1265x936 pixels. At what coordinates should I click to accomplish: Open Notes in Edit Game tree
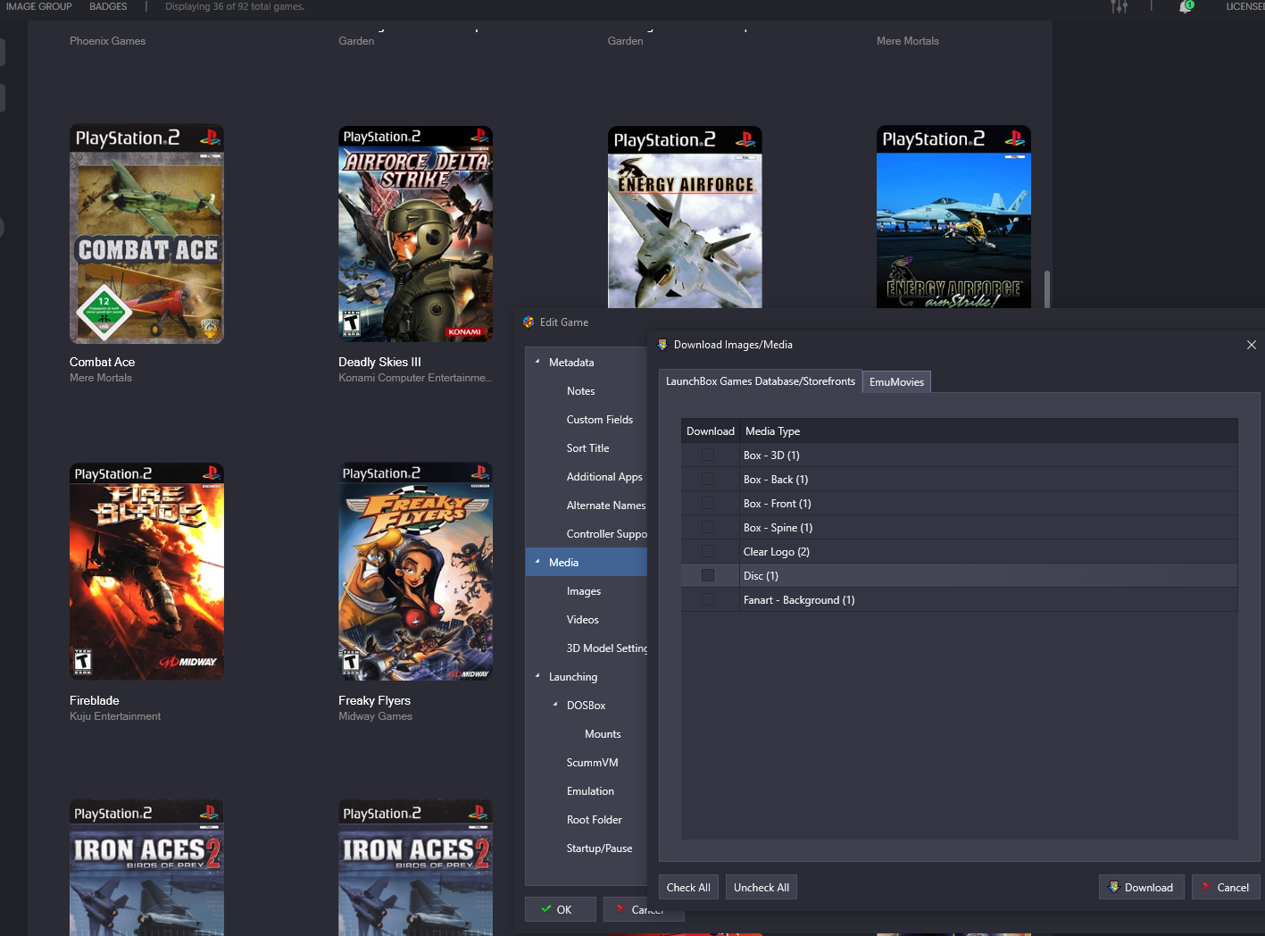point(580,391)
